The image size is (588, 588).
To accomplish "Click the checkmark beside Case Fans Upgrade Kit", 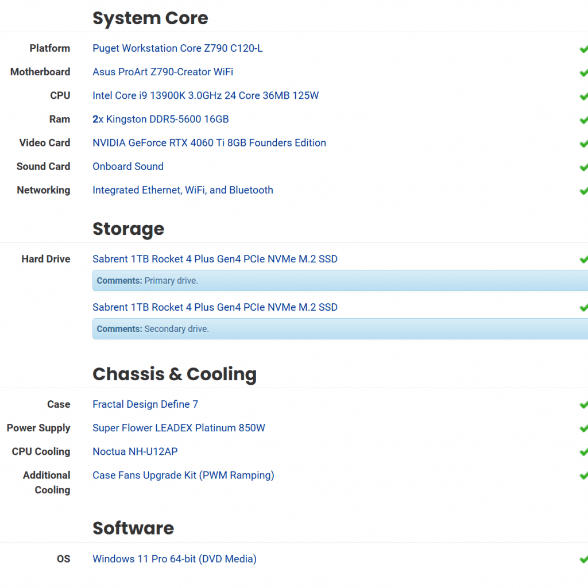I will (x=583, y=475).
